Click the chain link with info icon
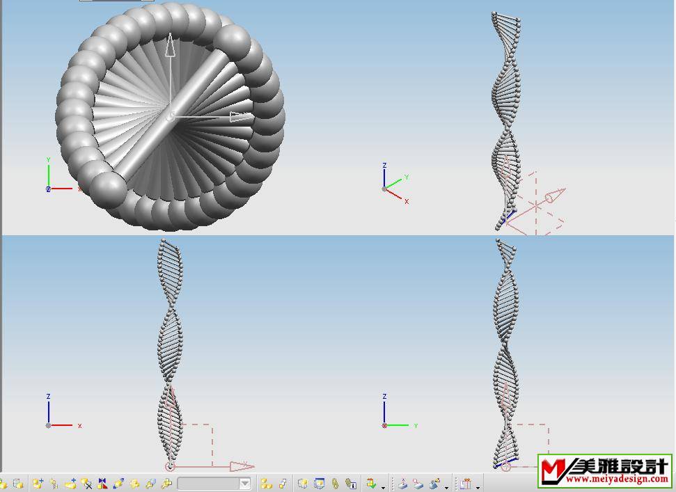The width and height of the screenshot is (676, 492). pyautogui.click(x=351, y=484)
